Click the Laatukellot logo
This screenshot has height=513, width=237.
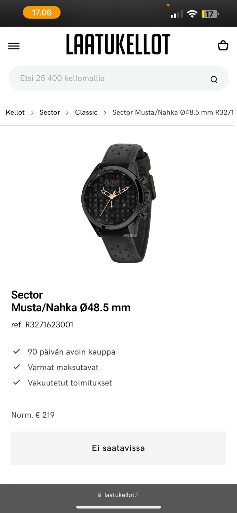(118, 44)
